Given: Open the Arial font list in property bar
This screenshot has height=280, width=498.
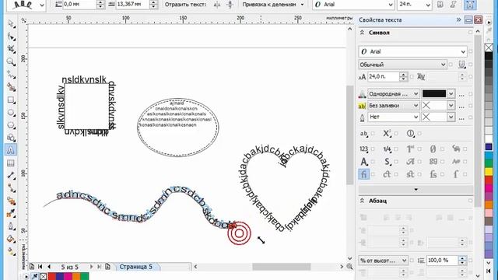Looking at the screenshot, I should (391, 5).
